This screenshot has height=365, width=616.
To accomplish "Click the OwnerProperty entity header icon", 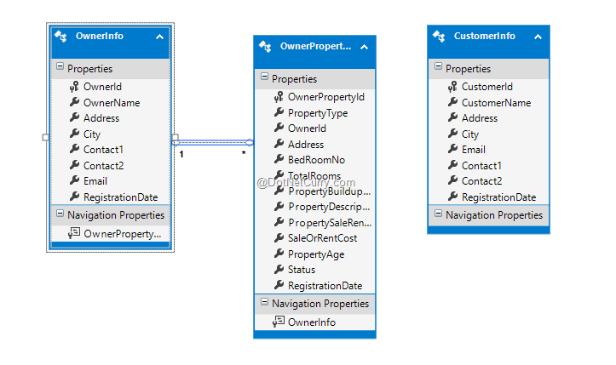I will [266, 46].
